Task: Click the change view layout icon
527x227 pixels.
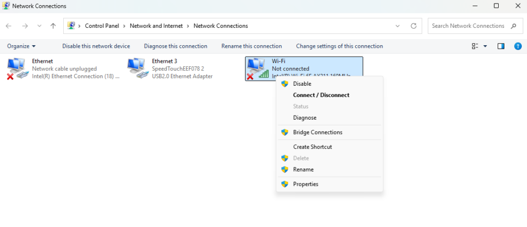Action: click(475, 46)
